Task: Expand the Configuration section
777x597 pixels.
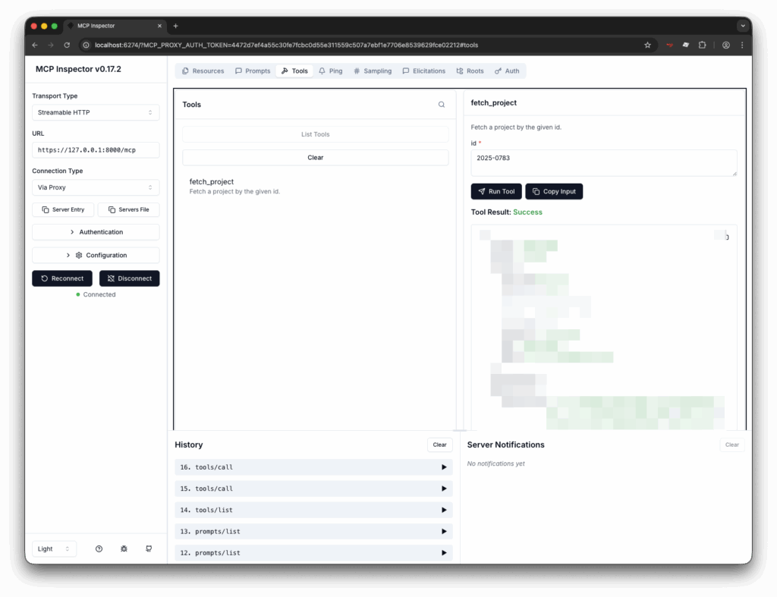Action: click(96, 255)
